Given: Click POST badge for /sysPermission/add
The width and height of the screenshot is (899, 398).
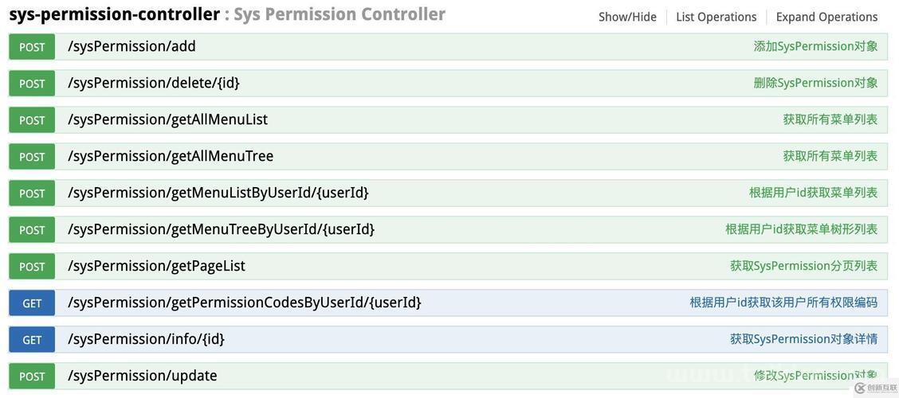Looking at the screenshot, I should (x=32, y=47).
